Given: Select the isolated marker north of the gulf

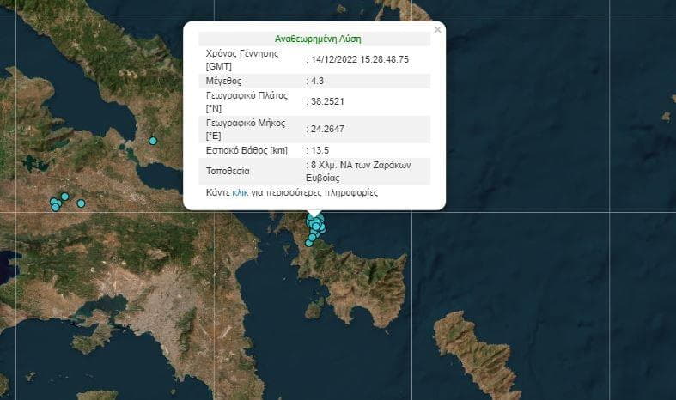Looking at the screenshot, I should coord(153,141).
